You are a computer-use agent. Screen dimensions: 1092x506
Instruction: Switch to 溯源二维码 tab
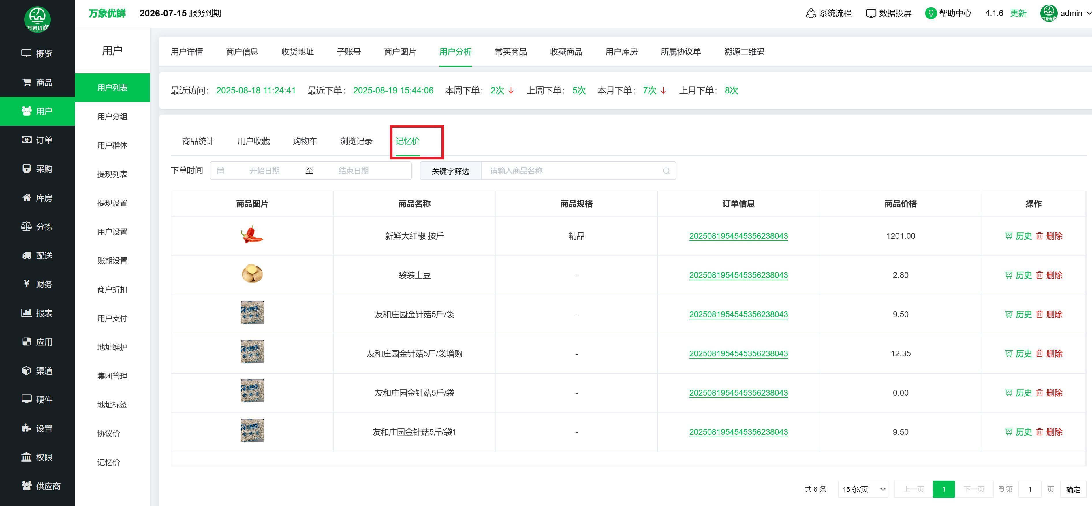click(744, 52)
